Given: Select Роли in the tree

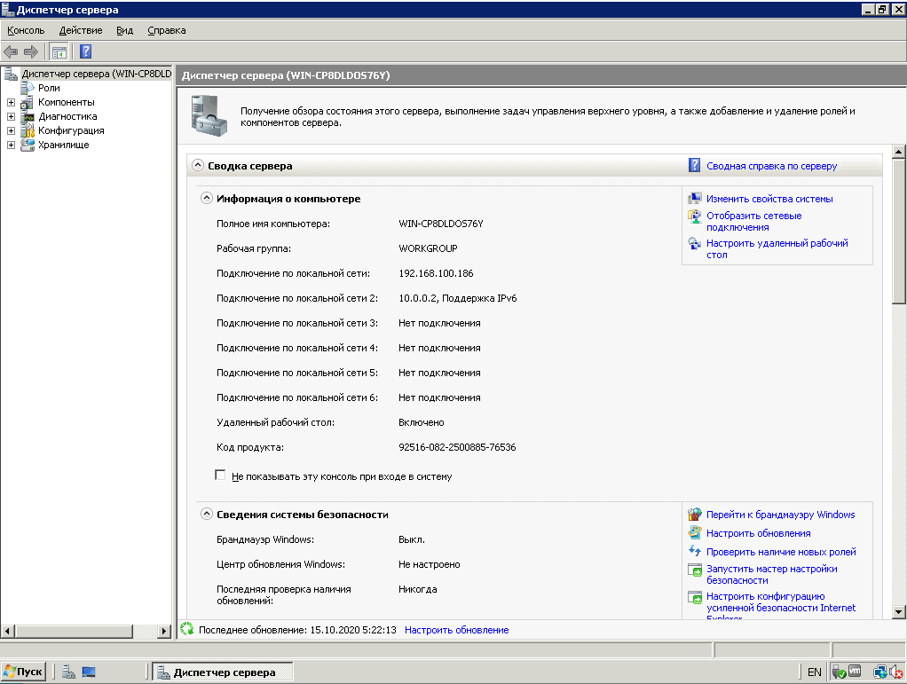Looking at the screenshot, I should pyautogui.click(x=49, y=88).
